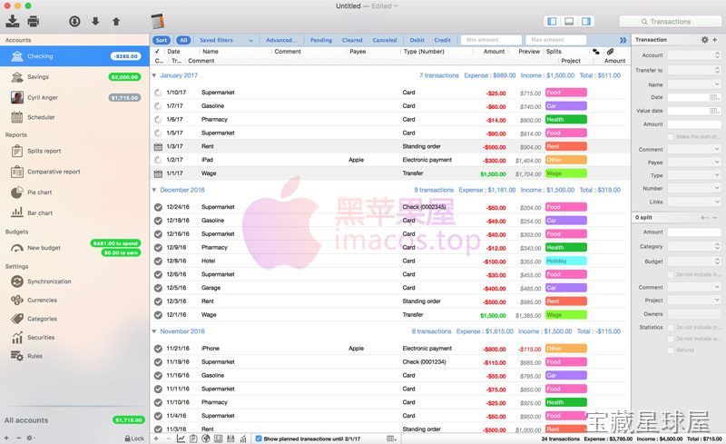This screenshot has height=444, width=726.
Task: Filter by Cleared transactions
Action: click(x=352, y=40)
